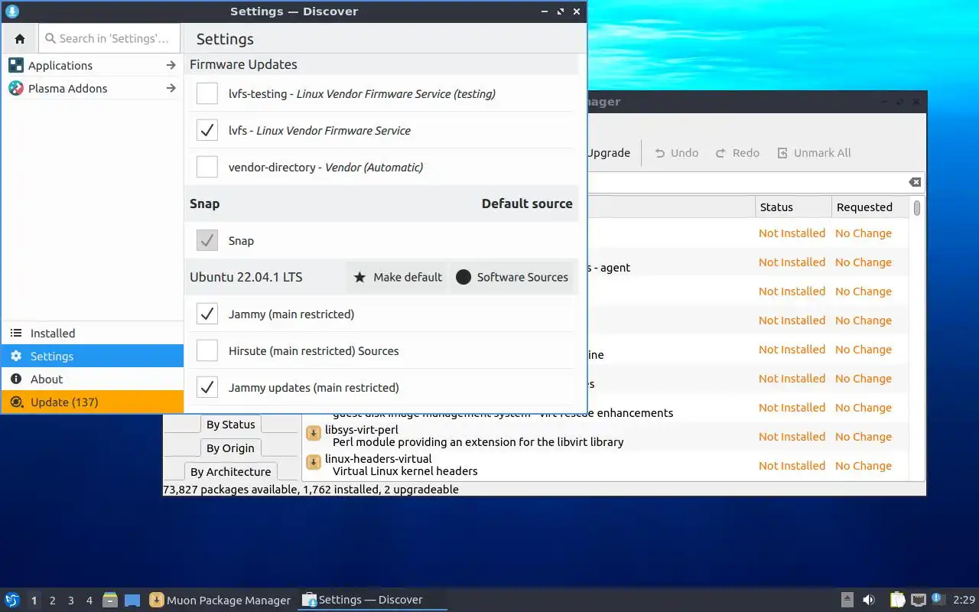Sort by Requested column header
The image size is (979, 612).
[870, 207]
